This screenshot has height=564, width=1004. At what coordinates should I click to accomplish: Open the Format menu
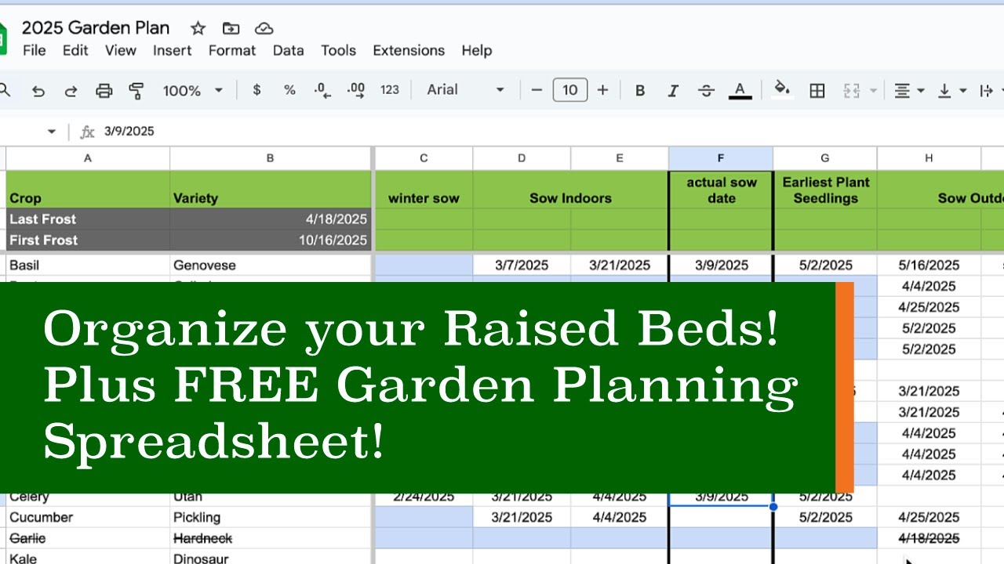232,50
